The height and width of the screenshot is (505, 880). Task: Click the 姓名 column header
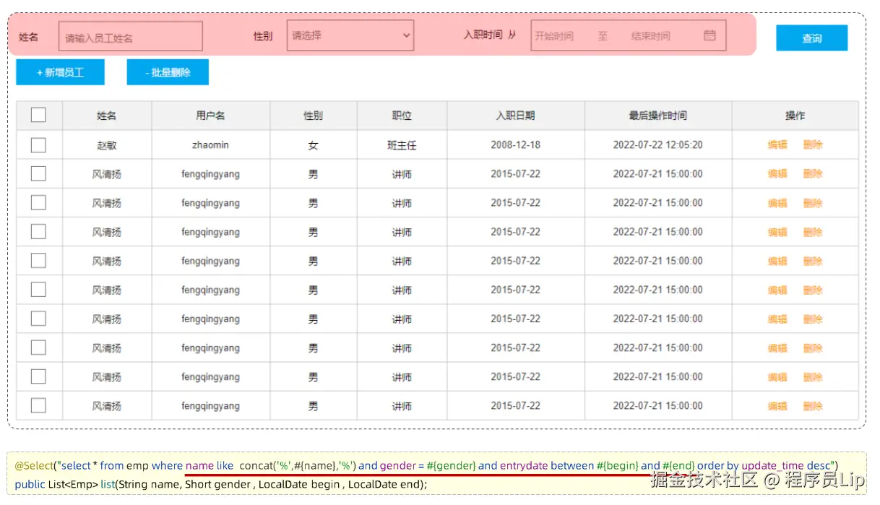pyautogui.click(x=107, y=115)
